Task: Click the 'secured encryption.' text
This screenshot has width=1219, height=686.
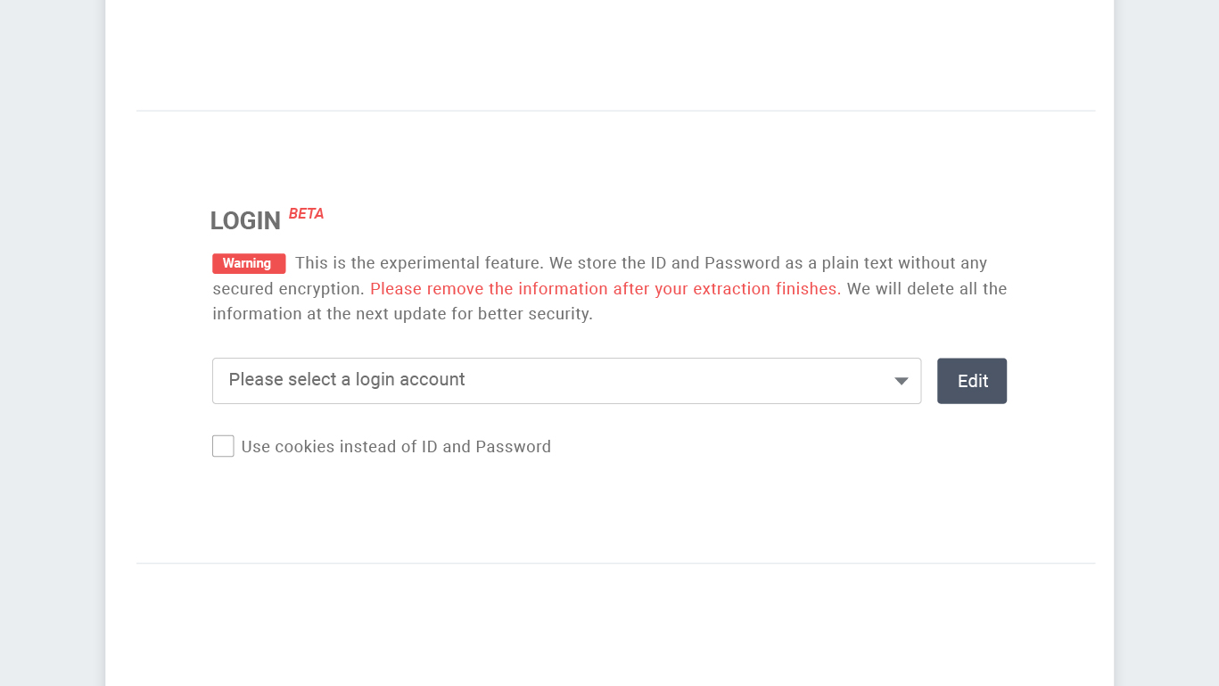Action: tap(288, 289)
